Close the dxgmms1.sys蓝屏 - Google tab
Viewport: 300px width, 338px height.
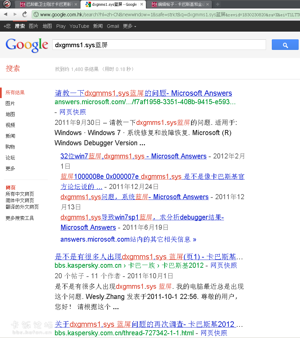click(x=142, y=4)
